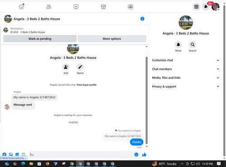Open more actions with the blue plus icon
The height and width of the screenshot is (167, 226).
[5, 154]
